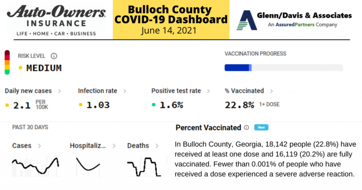Click the Percent Vaccinated info icon
The image size is (362, 190).
[x=247, y=127]
